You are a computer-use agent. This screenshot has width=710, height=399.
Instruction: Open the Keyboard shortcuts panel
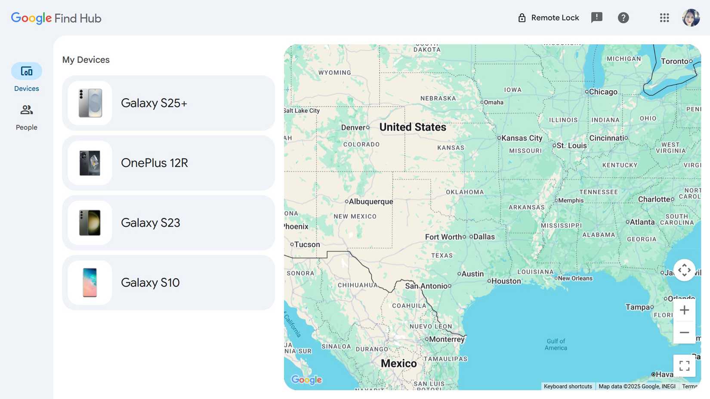pyautogui.click(x=568, y=387)
